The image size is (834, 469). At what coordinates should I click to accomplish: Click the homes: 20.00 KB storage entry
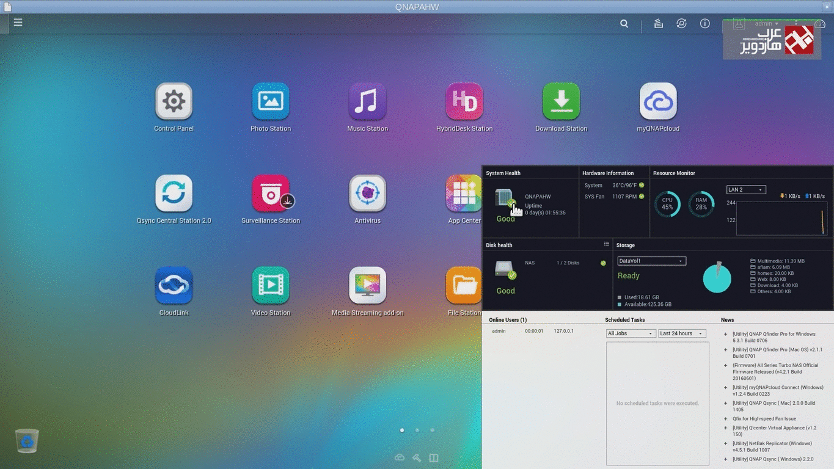772,273
